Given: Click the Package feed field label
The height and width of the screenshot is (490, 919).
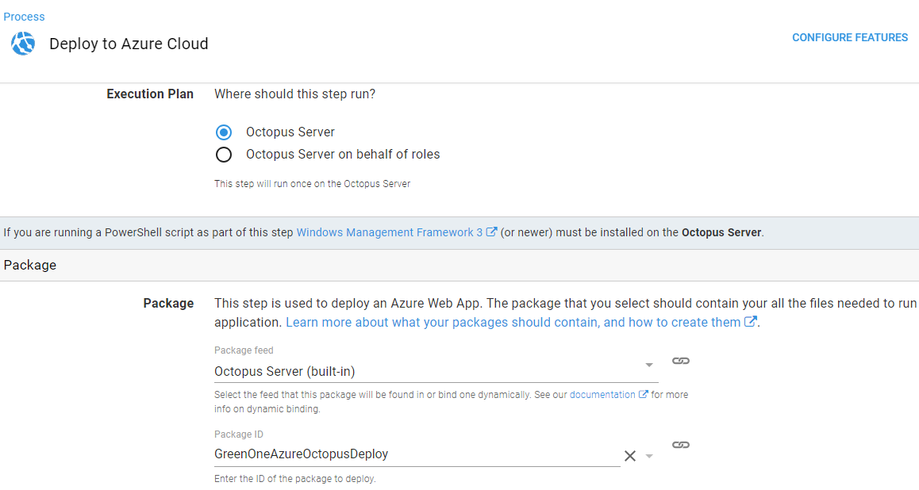Looking at the screenshot, I should [x=244, y=350].
